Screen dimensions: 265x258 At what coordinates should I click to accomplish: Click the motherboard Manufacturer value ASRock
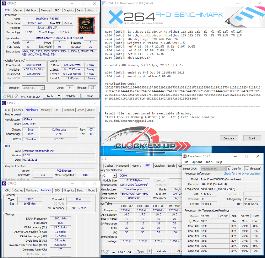(x=59, y=119)
